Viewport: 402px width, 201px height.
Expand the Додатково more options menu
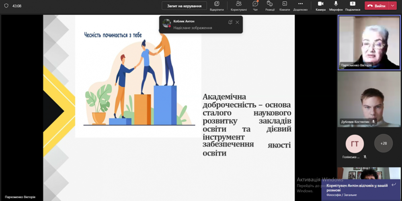click(300, 6)
